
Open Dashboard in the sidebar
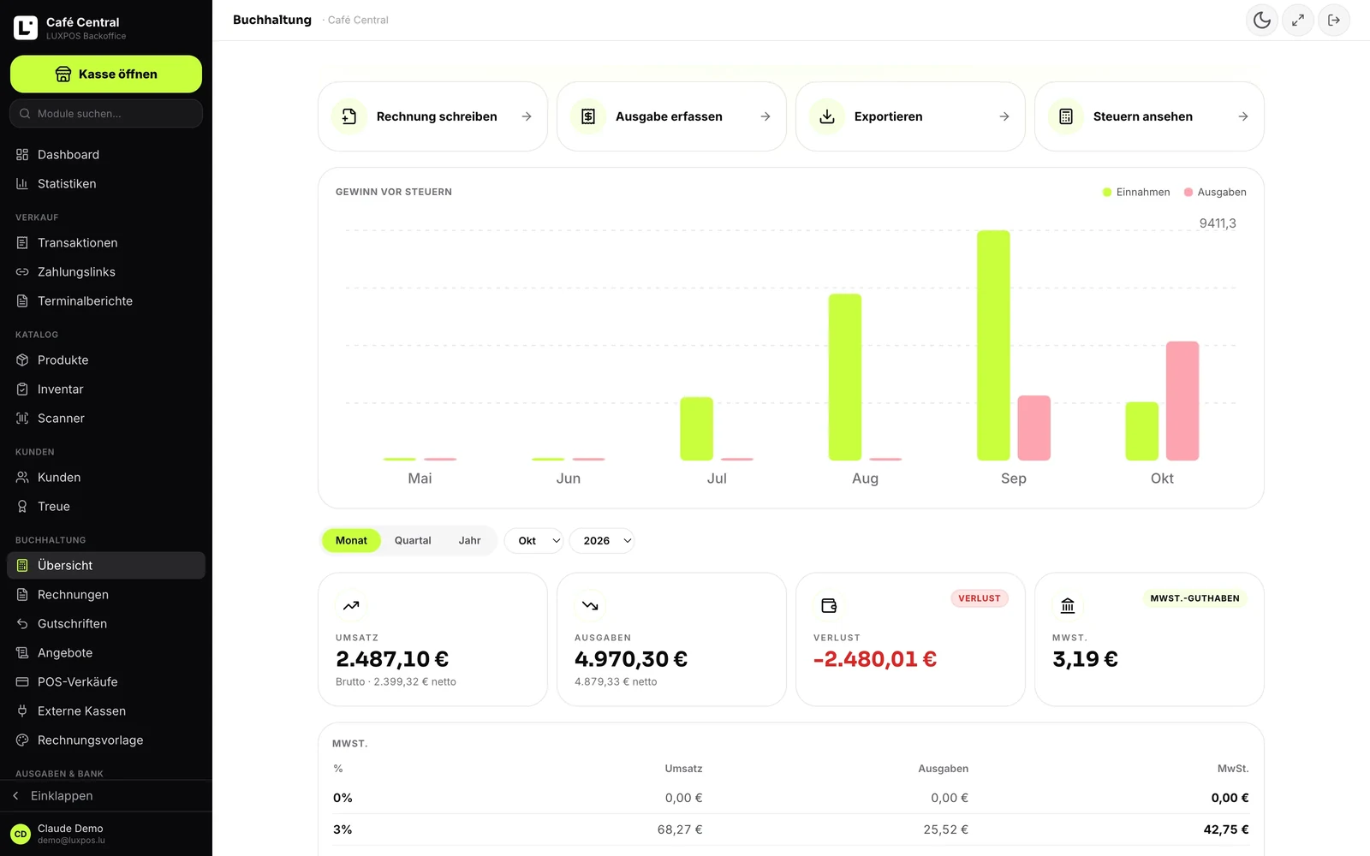click(x=106, y=155)
